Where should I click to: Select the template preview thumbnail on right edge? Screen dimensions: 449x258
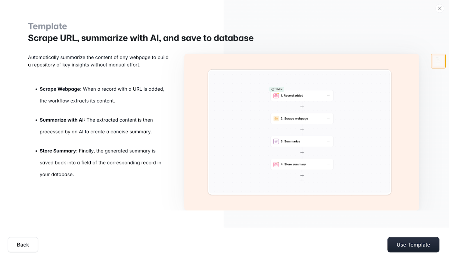click(438, 61)
